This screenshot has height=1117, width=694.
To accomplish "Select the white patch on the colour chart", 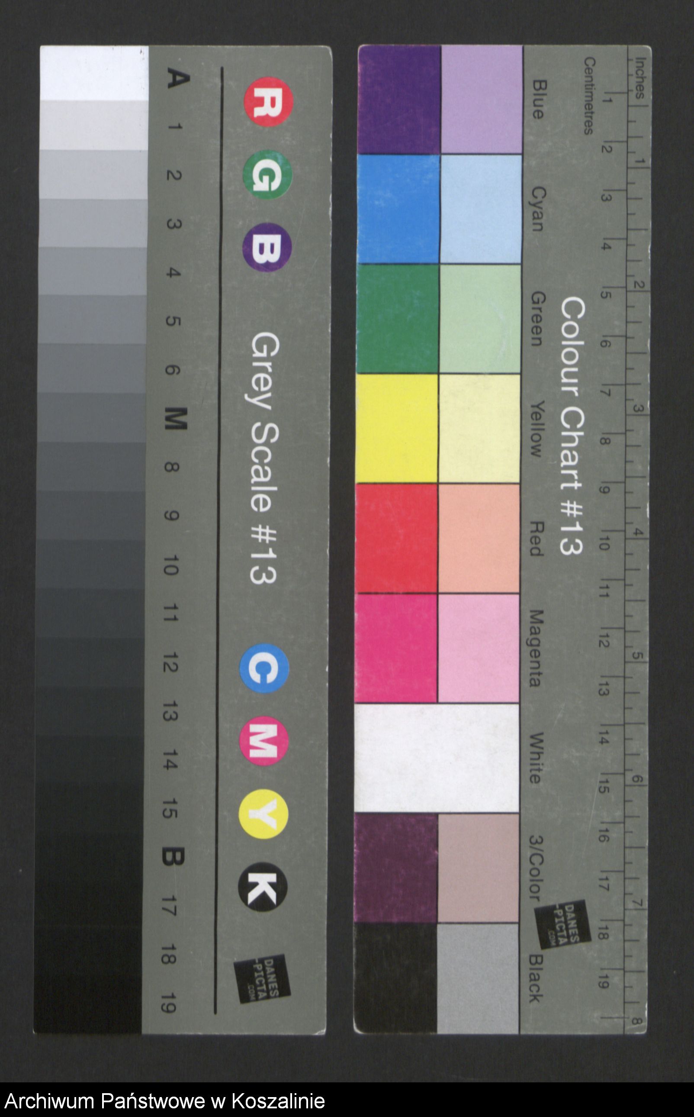I will point(437,758).
